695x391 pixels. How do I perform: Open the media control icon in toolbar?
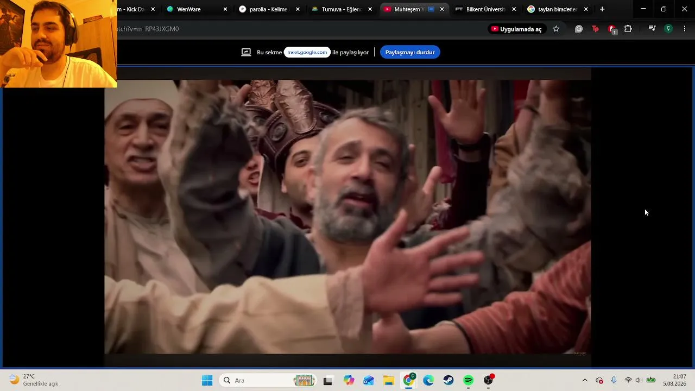[652, 29]
